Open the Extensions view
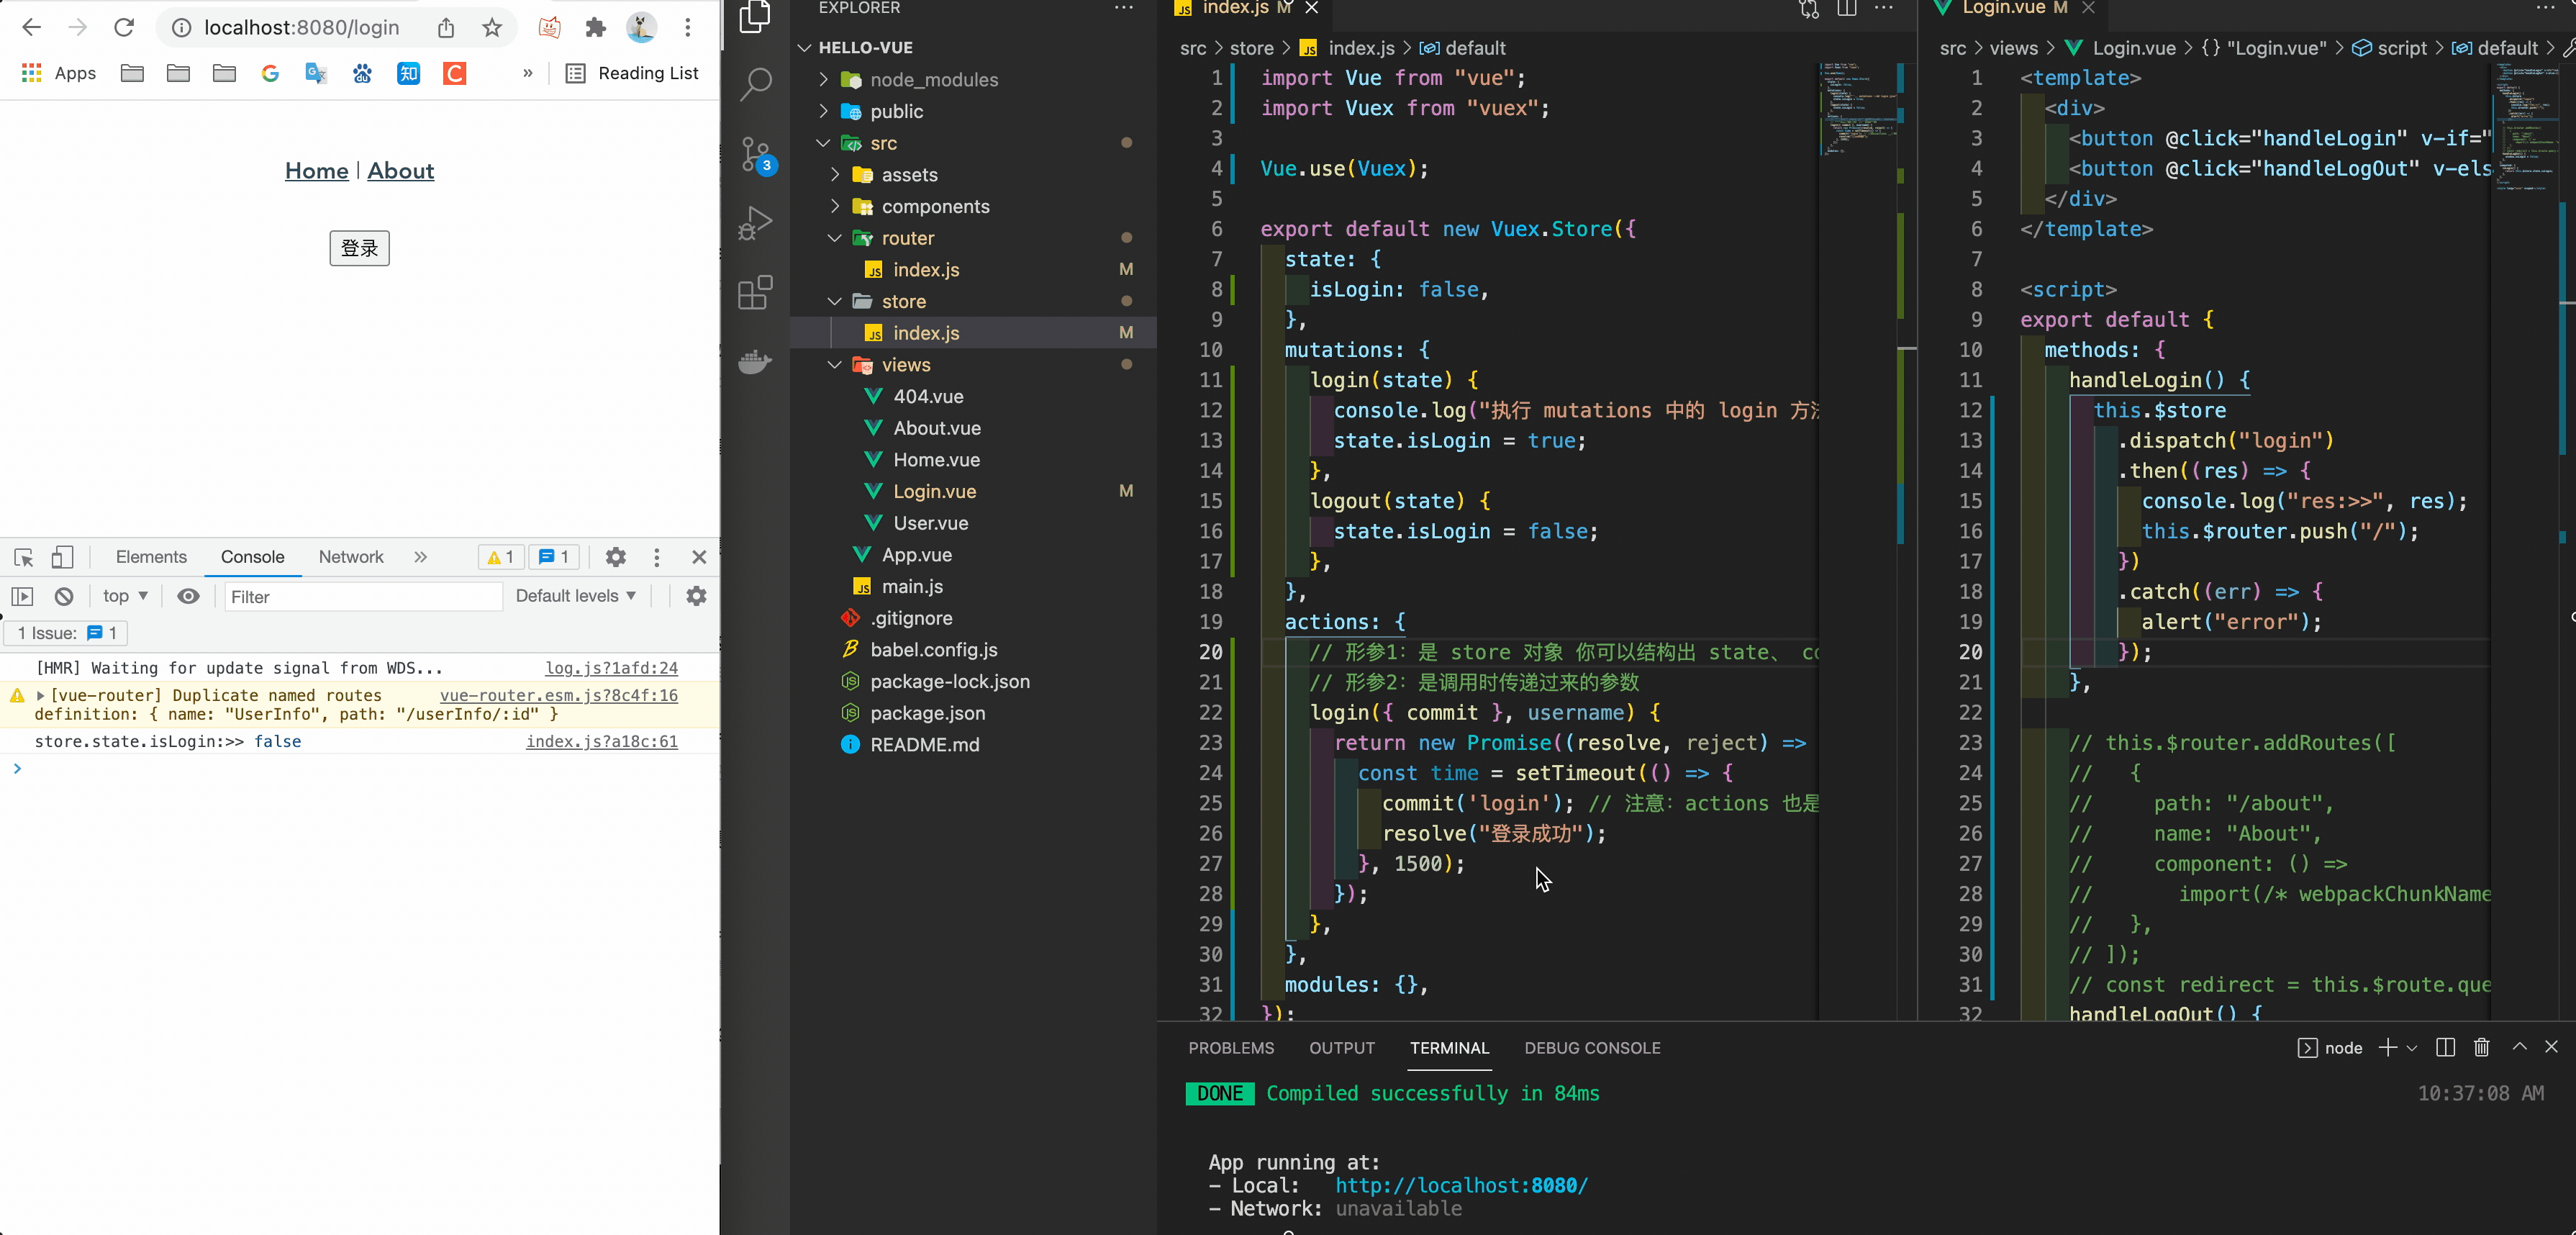2576x1235 pixels. [x=755, y=292]
